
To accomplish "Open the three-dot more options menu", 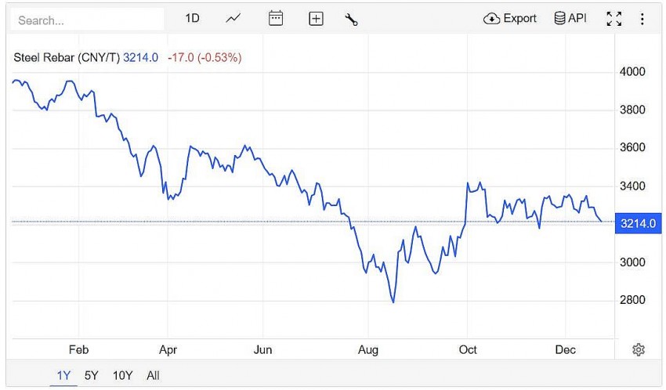I will (642, 19).
